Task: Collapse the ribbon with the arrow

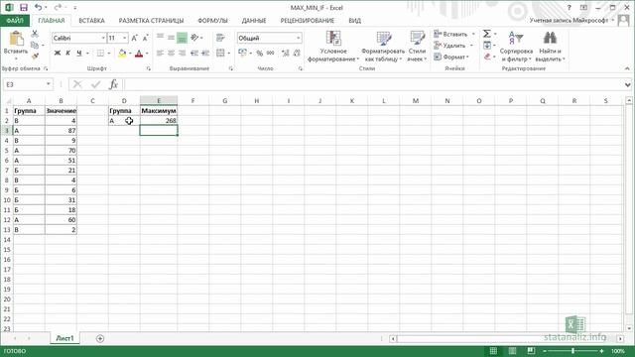Action: (627, 68)
